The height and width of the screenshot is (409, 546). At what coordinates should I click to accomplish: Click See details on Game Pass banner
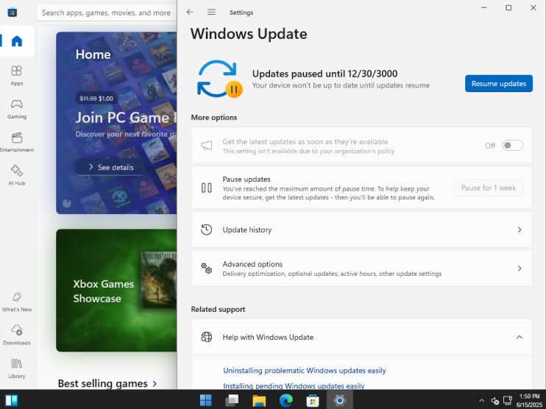pos(110,168)
